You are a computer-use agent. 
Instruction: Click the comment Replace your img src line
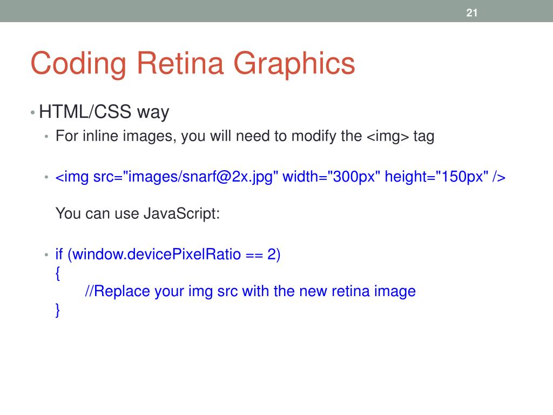coord(251,291)
